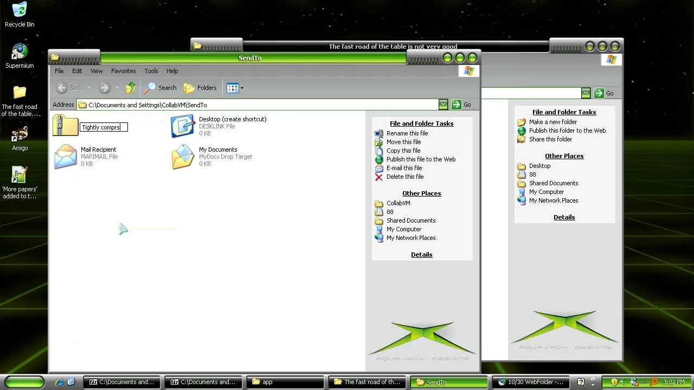Screen dimensions: 694x390
Task: Open the Favorites menu
Action: tap(123, 71)
